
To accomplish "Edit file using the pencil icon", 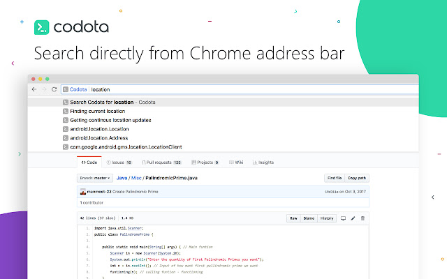I will click(353, 218).
